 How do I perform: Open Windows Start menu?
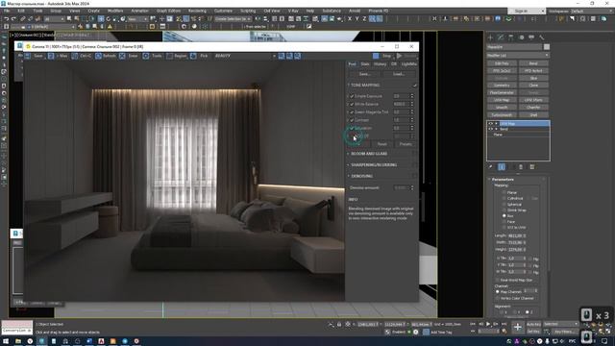tap(6, 341)
